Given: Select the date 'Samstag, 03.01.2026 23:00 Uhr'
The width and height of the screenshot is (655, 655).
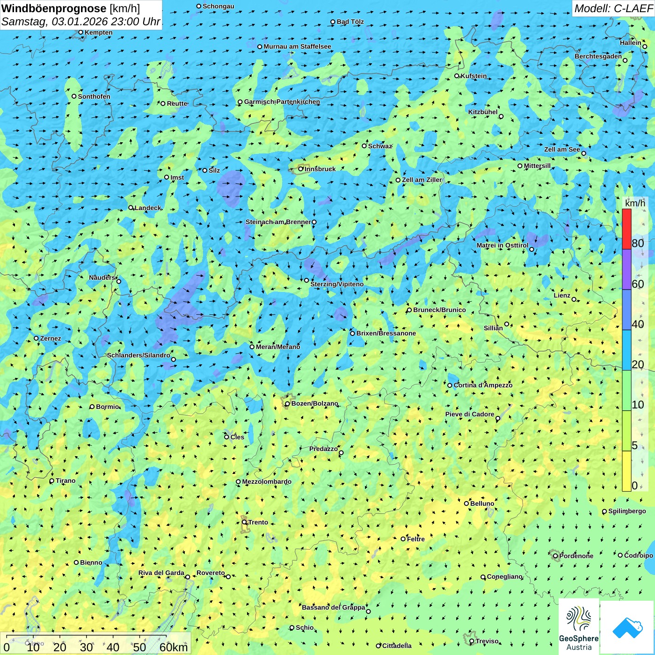Looking at the screenshot, I should coord(81,22).
